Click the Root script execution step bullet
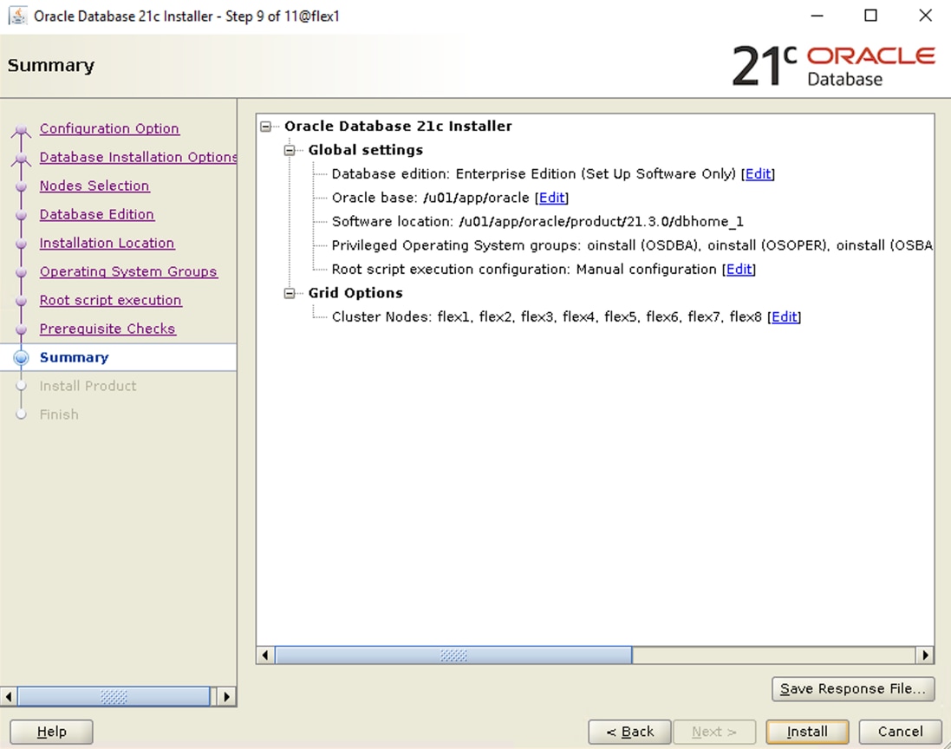Viewport: 951px width, 749px height. point(21,301)
